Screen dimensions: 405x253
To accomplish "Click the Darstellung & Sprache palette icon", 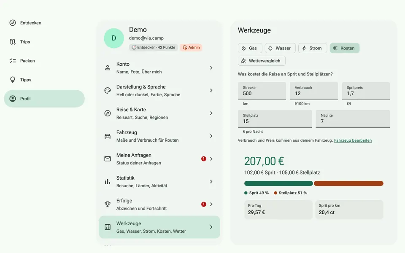I will pos(108,90).
